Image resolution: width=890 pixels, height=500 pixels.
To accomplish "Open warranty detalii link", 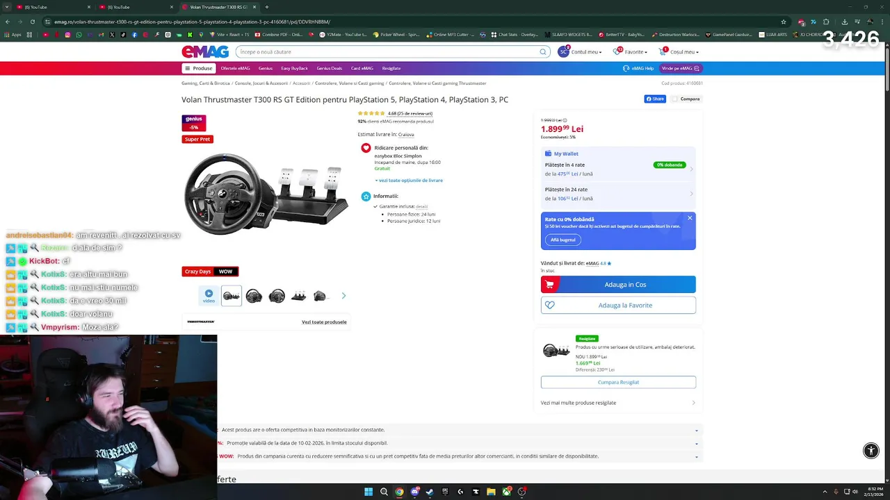I will pyautogui.click(x=421, y=206).
